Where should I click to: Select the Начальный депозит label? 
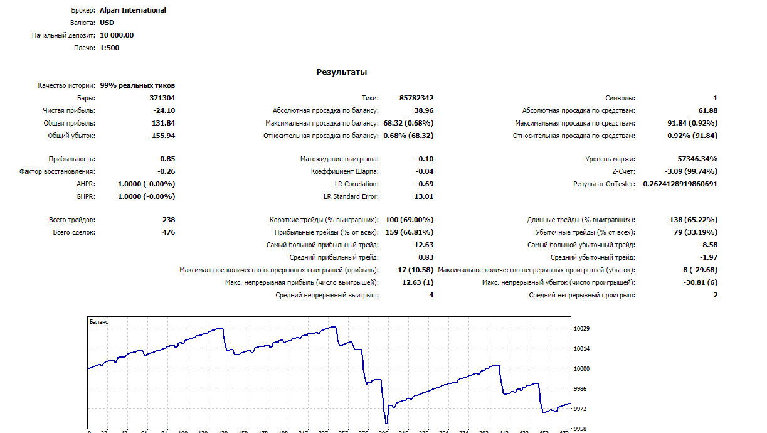pyautogui.click(x=64, y=35)
